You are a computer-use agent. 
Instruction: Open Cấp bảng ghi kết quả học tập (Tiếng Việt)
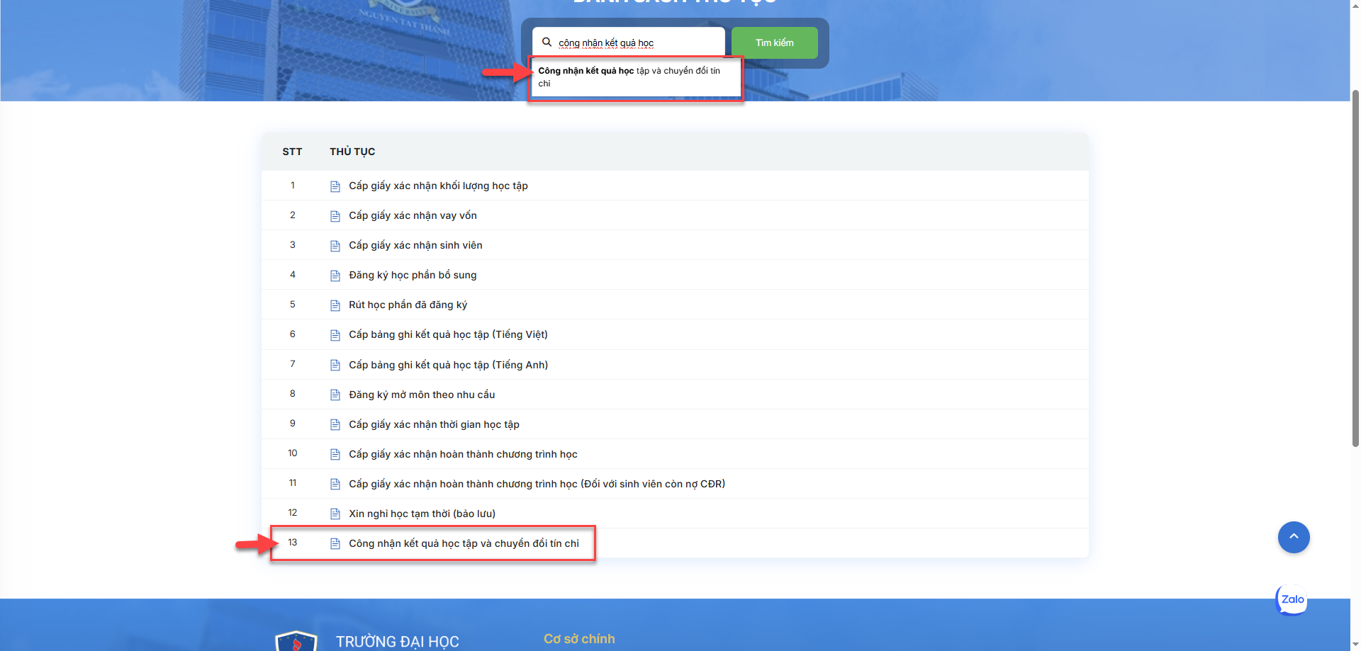point(448,334)
